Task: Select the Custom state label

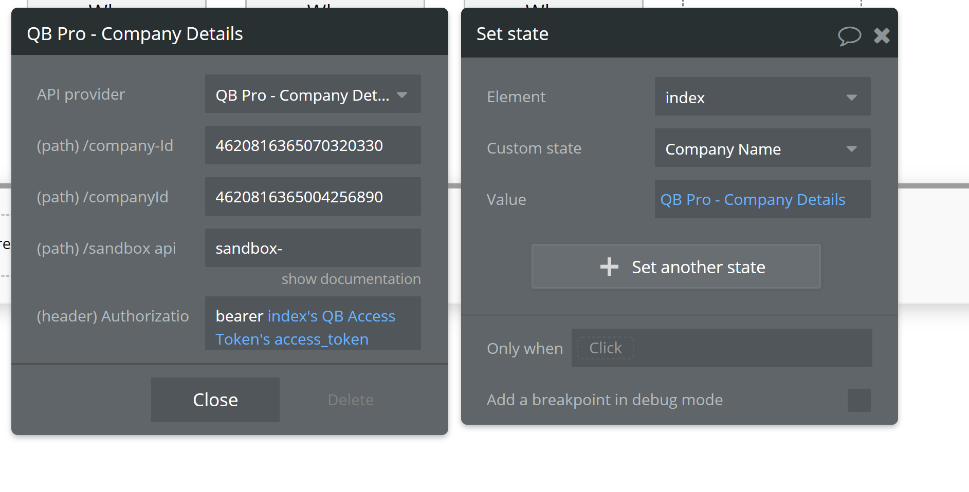Action: pos(534,148)
